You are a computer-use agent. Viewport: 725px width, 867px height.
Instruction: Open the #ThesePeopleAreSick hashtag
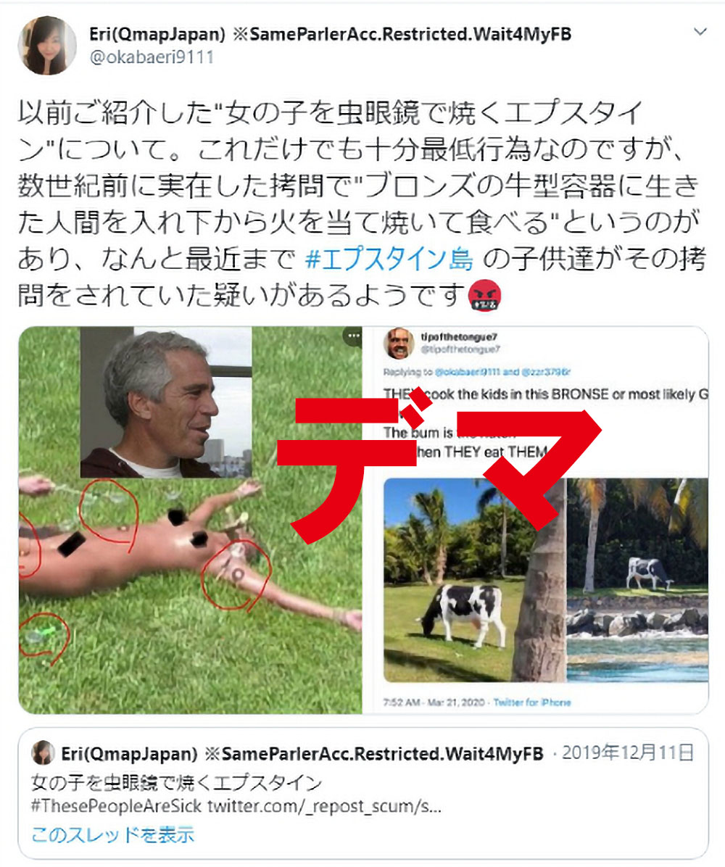tap(116, 805)
